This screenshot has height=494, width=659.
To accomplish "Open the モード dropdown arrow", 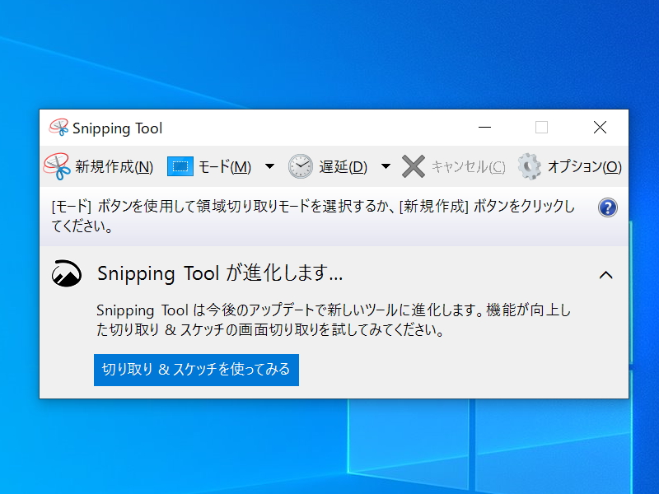I will 269,165.
